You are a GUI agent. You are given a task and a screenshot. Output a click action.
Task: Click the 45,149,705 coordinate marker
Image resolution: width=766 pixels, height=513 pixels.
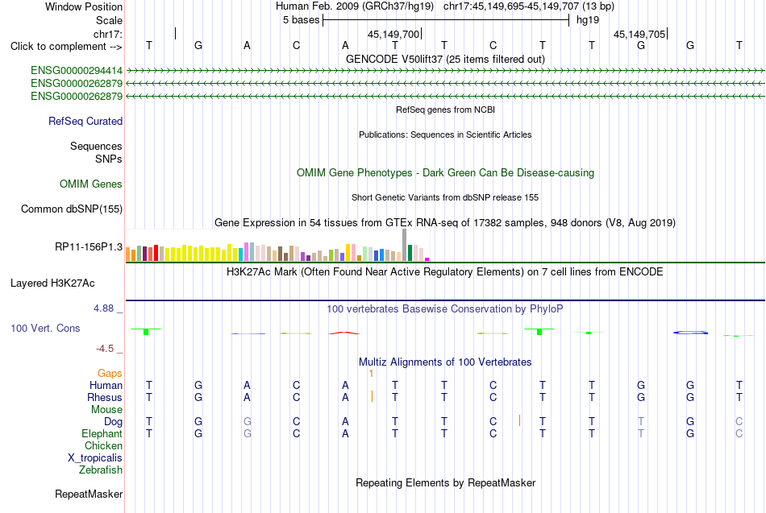tap(639, 34)
